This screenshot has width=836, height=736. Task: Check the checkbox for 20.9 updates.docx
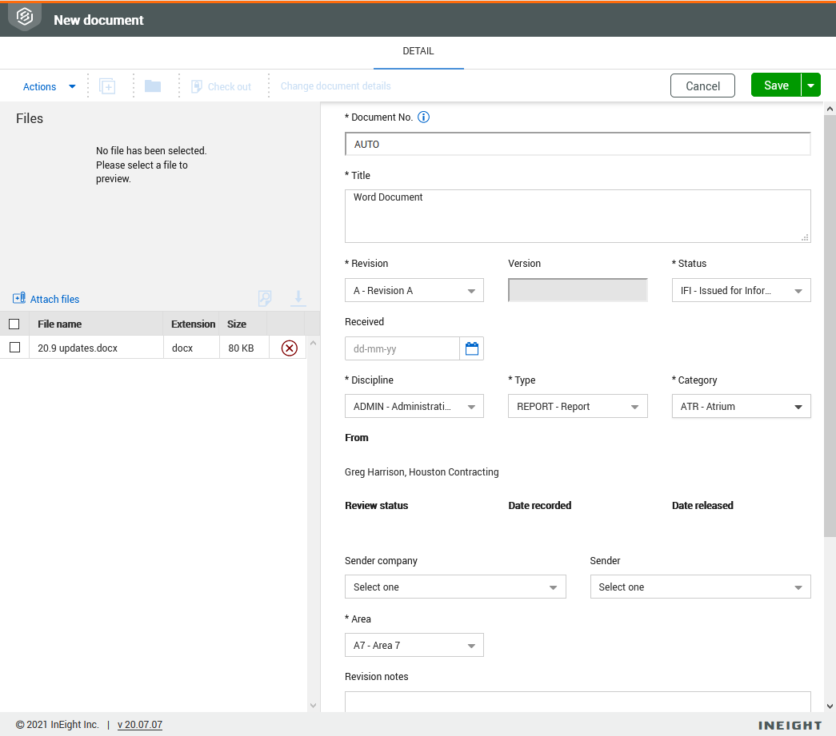tap(14, 347)
